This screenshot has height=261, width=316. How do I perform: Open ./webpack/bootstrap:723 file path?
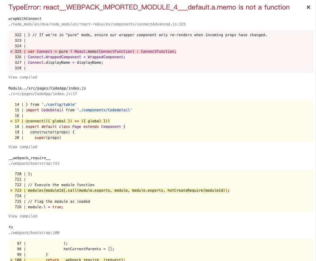pyautogui.click(x=34, y=163)
